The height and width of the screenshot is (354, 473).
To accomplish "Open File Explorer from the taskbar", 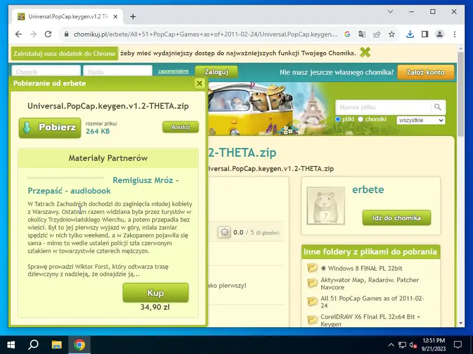I will pos(56,345).
